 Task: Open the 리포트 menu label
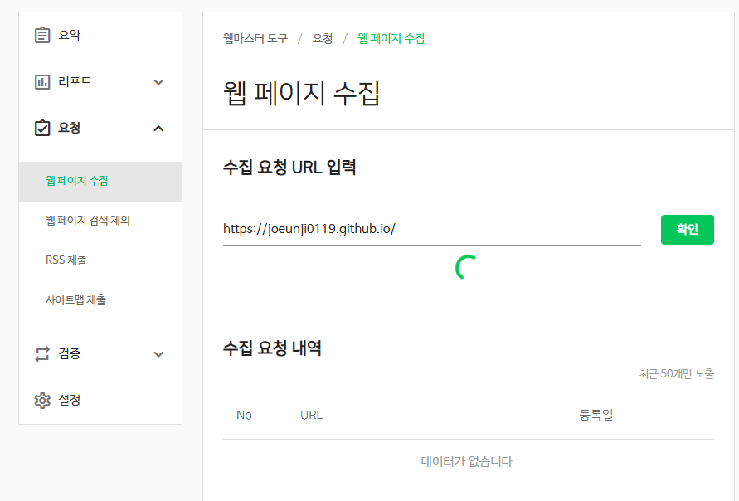coord(75,81)
